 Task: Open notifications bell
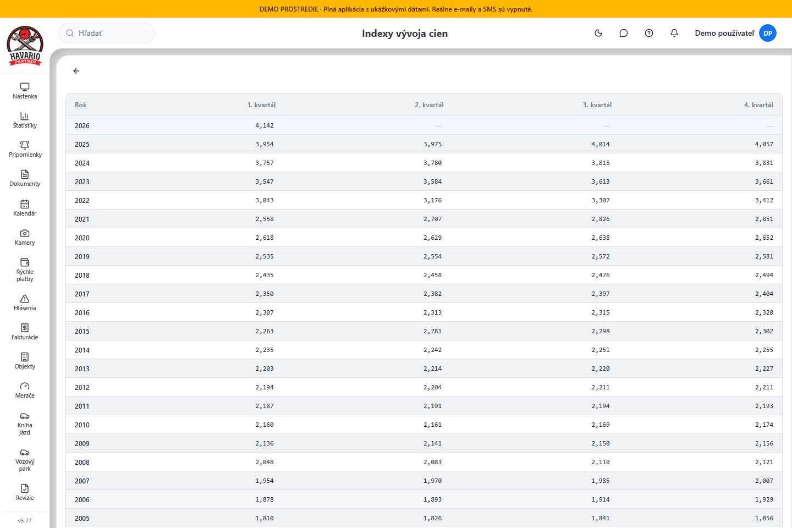[x=674, y=33]
